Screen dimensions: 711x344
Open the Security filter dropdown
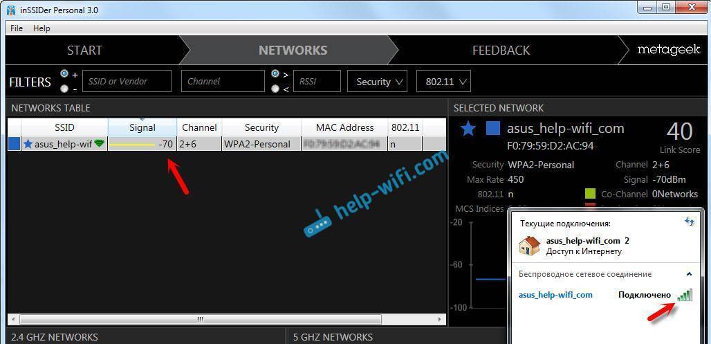pos(377,82)
